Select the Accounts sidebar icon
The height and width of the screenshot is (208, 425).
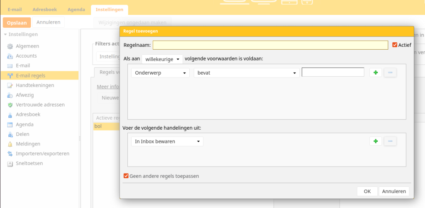(x=10, y=56)
